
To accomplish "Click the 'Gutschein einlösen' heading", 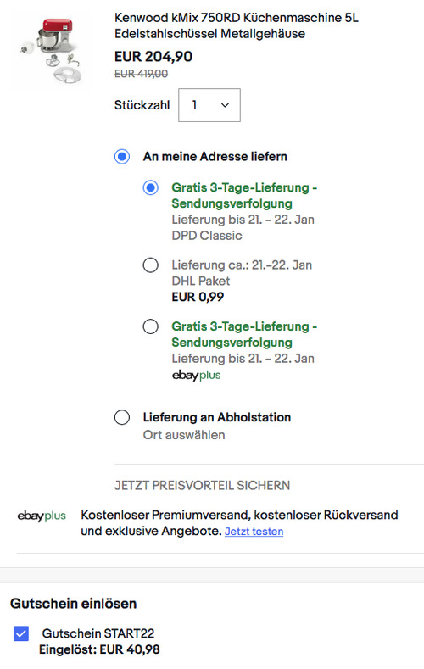I will coord(74,604).
